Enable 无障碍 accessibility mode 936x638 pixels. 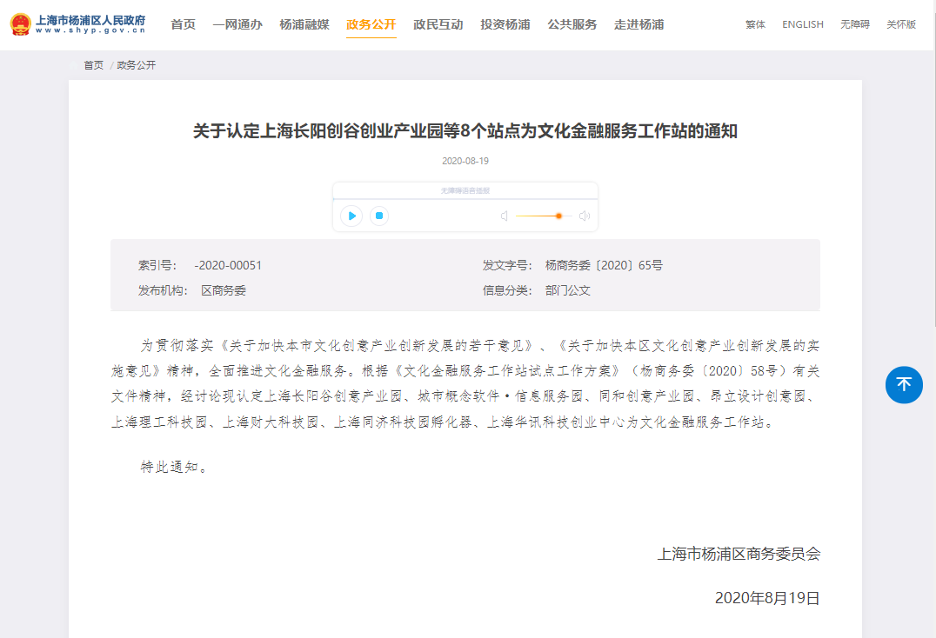(x=854, y=24)
